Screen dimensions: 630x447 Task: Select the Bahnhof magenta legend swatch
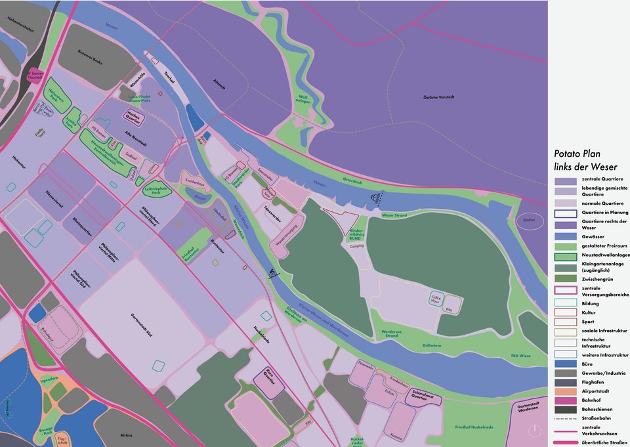tap(565, 400)
